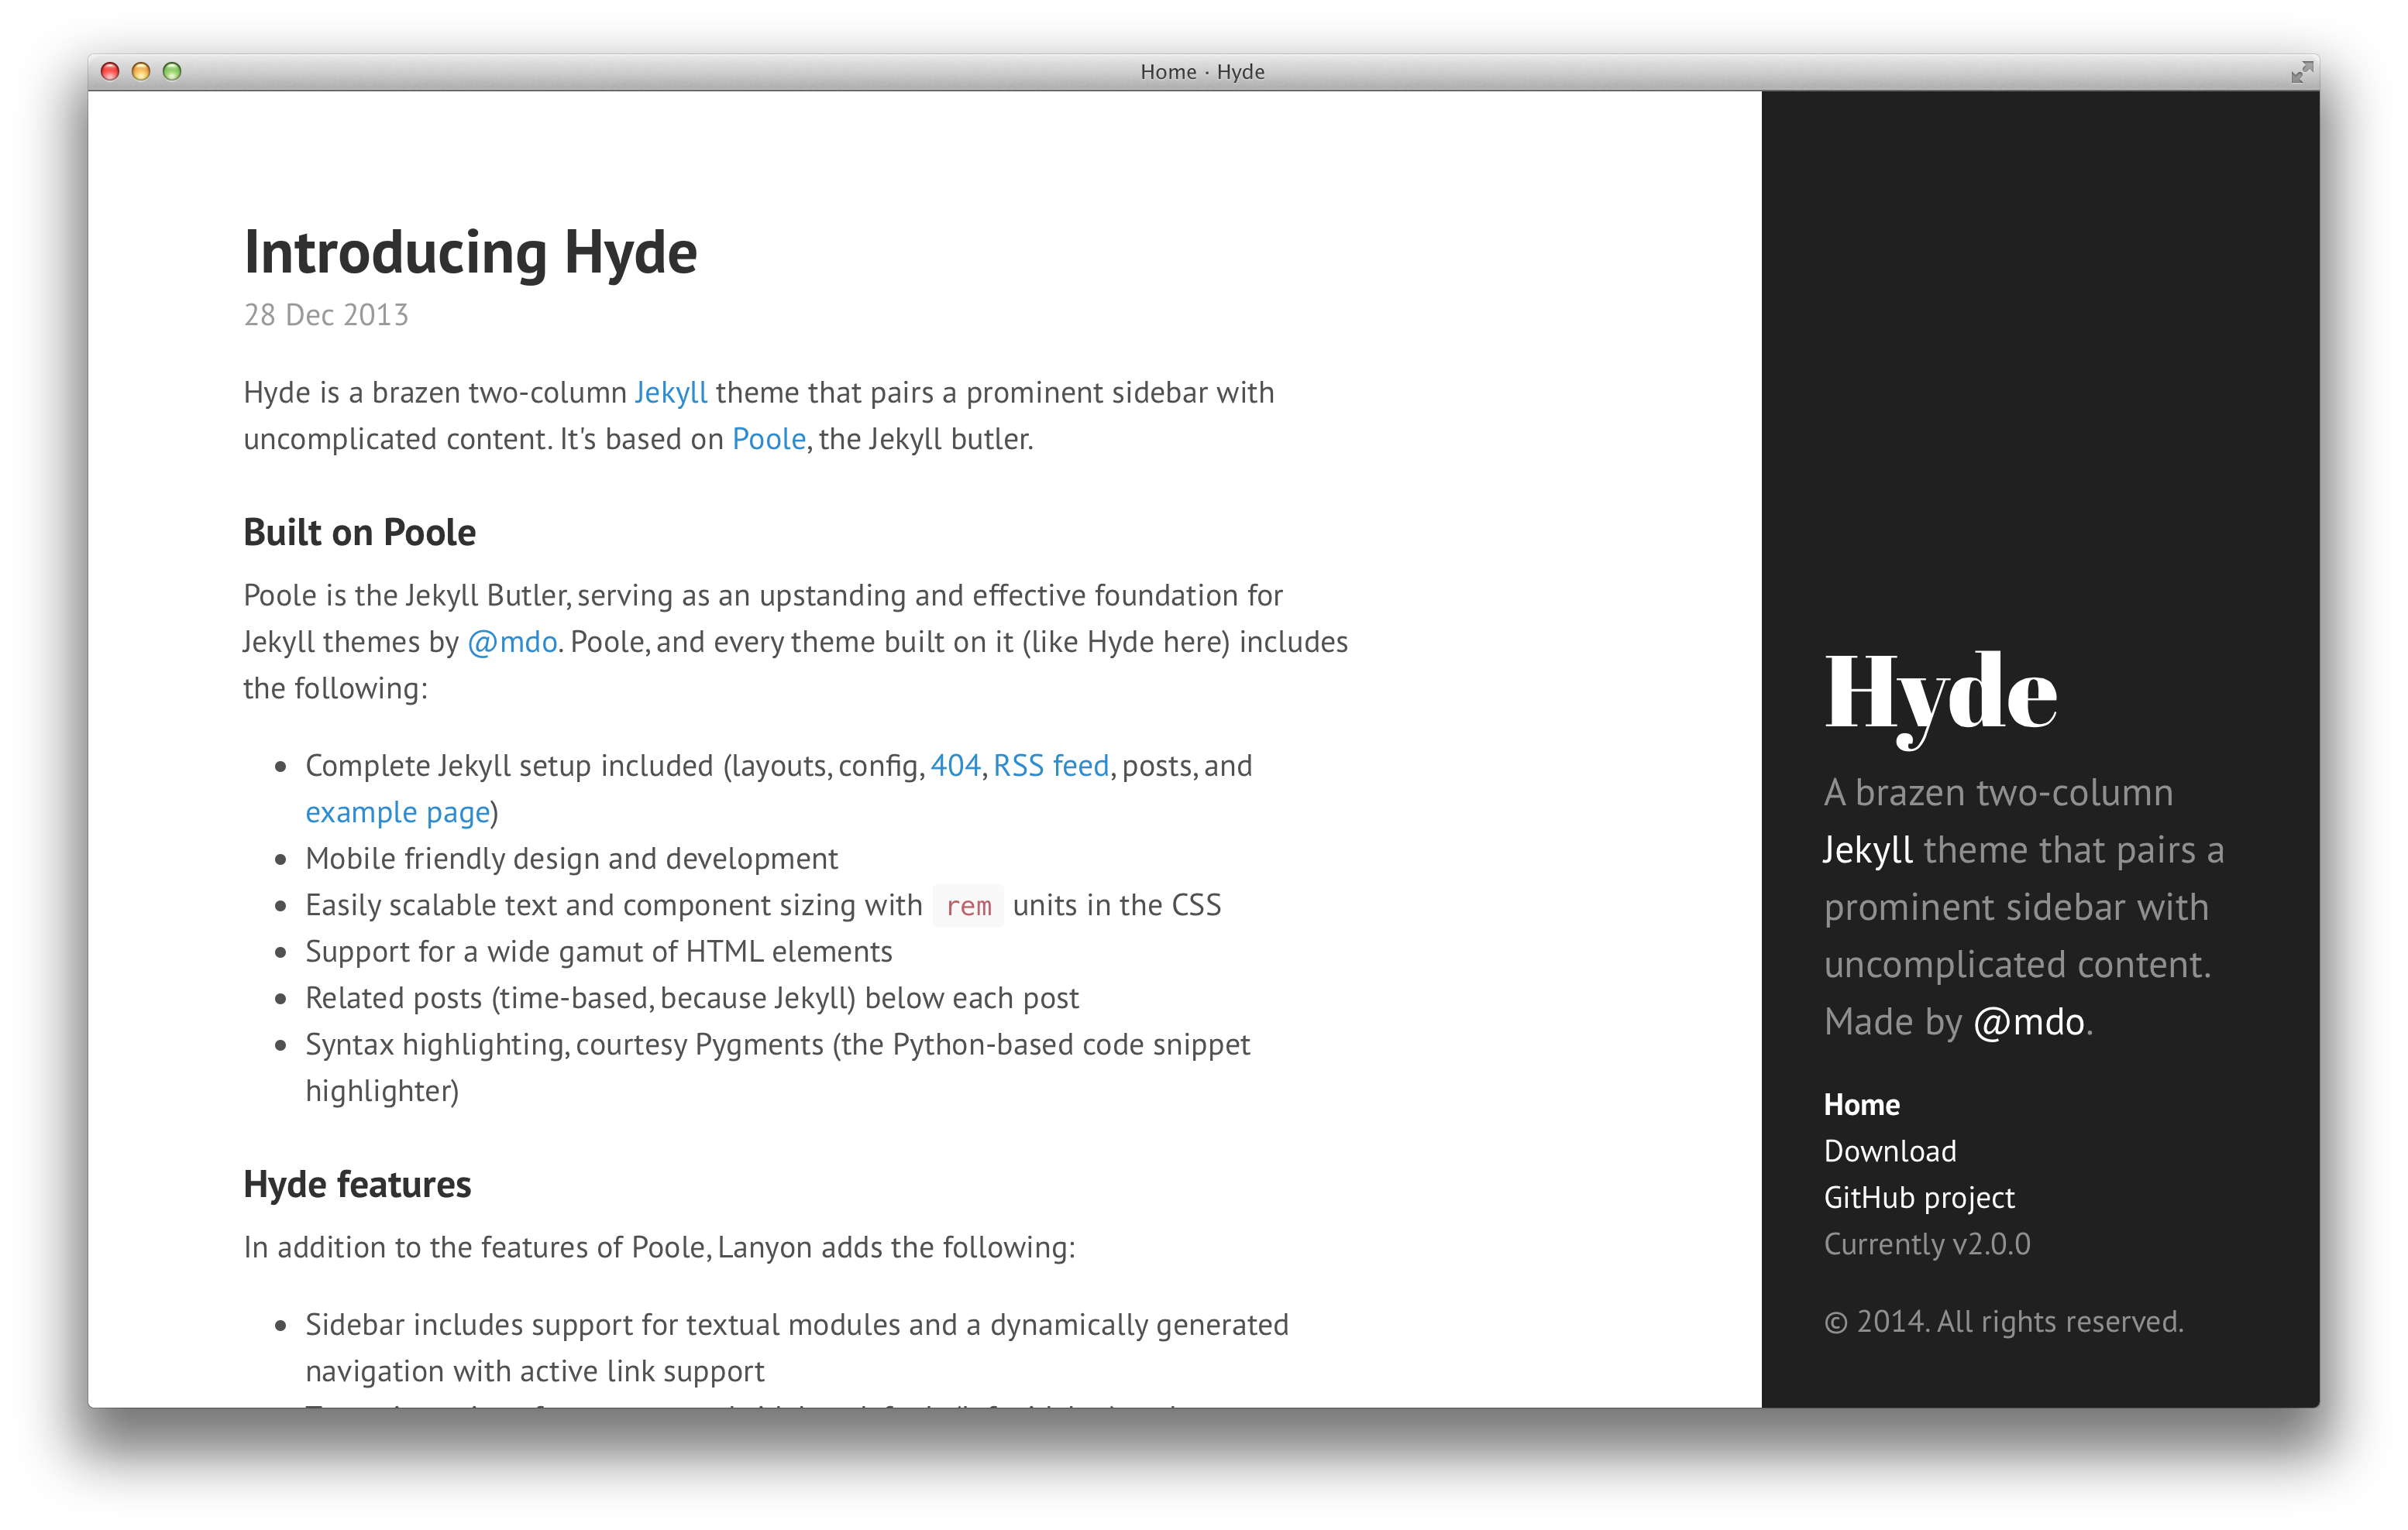Click the rem inline code snippet
Image resolution: width=2408 pixels, height=1530 pixels.
click(x=968, y=907)
